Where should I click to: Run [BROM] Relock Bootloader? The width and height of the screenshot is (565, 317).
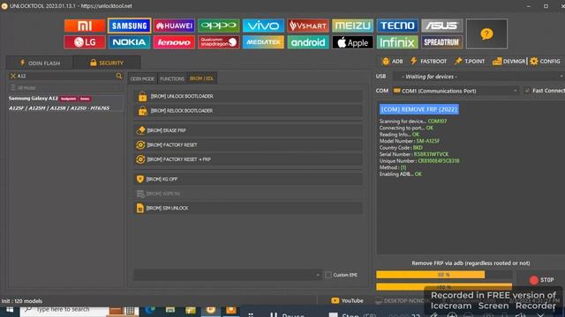pos(248,111)
